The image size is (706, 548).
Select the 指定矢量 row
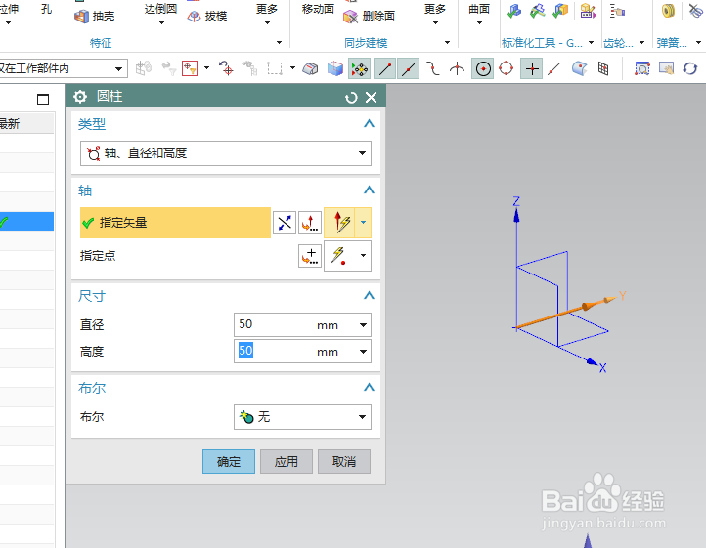pos(175,223)
